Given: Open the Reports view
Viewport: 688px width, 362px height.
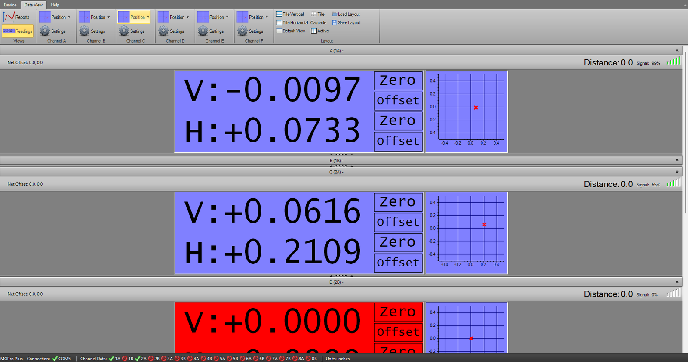Looking at the screenshot, I should coord(17,17).
